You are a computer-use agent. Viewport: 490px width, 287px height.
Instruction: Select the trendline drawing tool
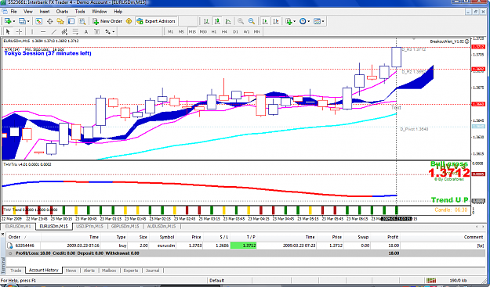pyautogui.click(x=54, y=31)
